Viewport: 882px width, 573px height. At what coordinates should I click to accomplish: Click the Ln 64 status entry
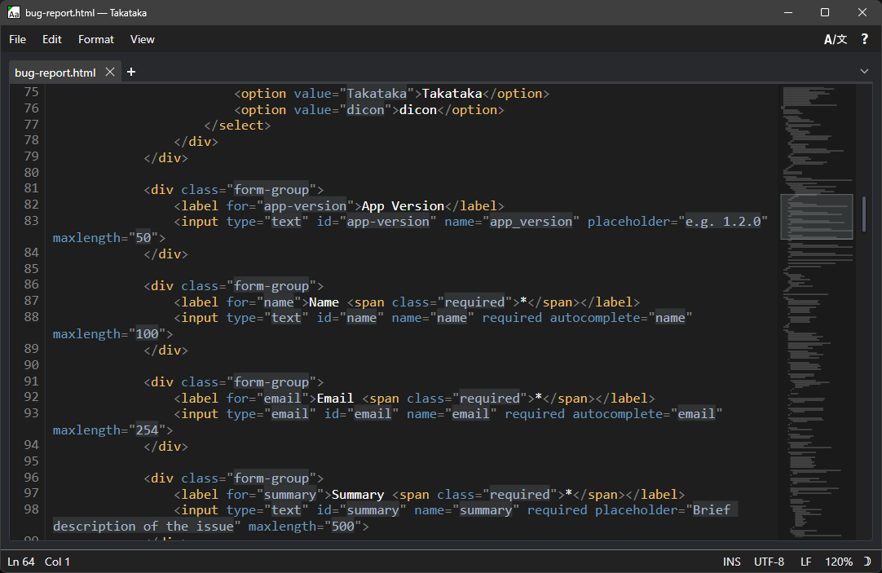click(21, 562)
